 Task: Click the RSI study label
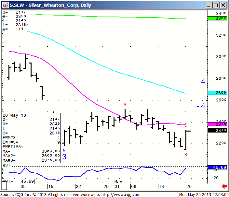6,165
